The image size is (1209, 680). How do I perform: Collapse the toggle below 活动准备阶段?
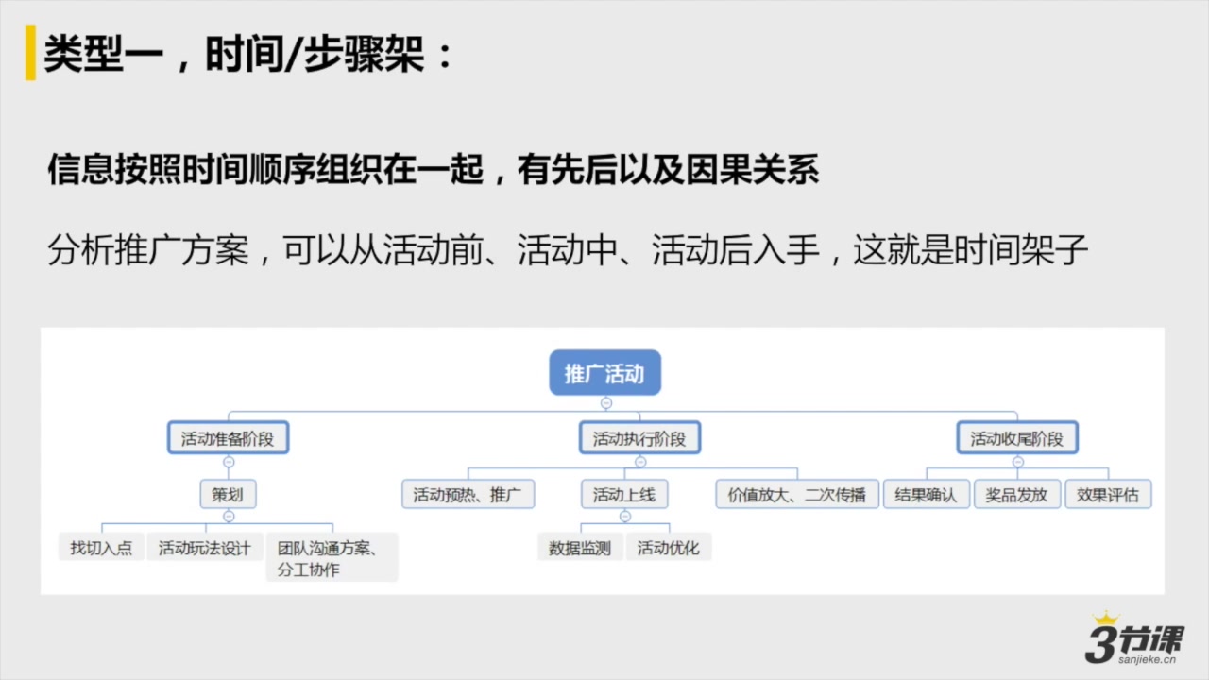click(228, 462)
